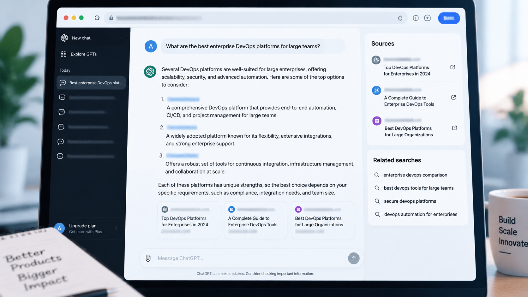Click the Complete Guide source favicon in Sources

[376, 90]
